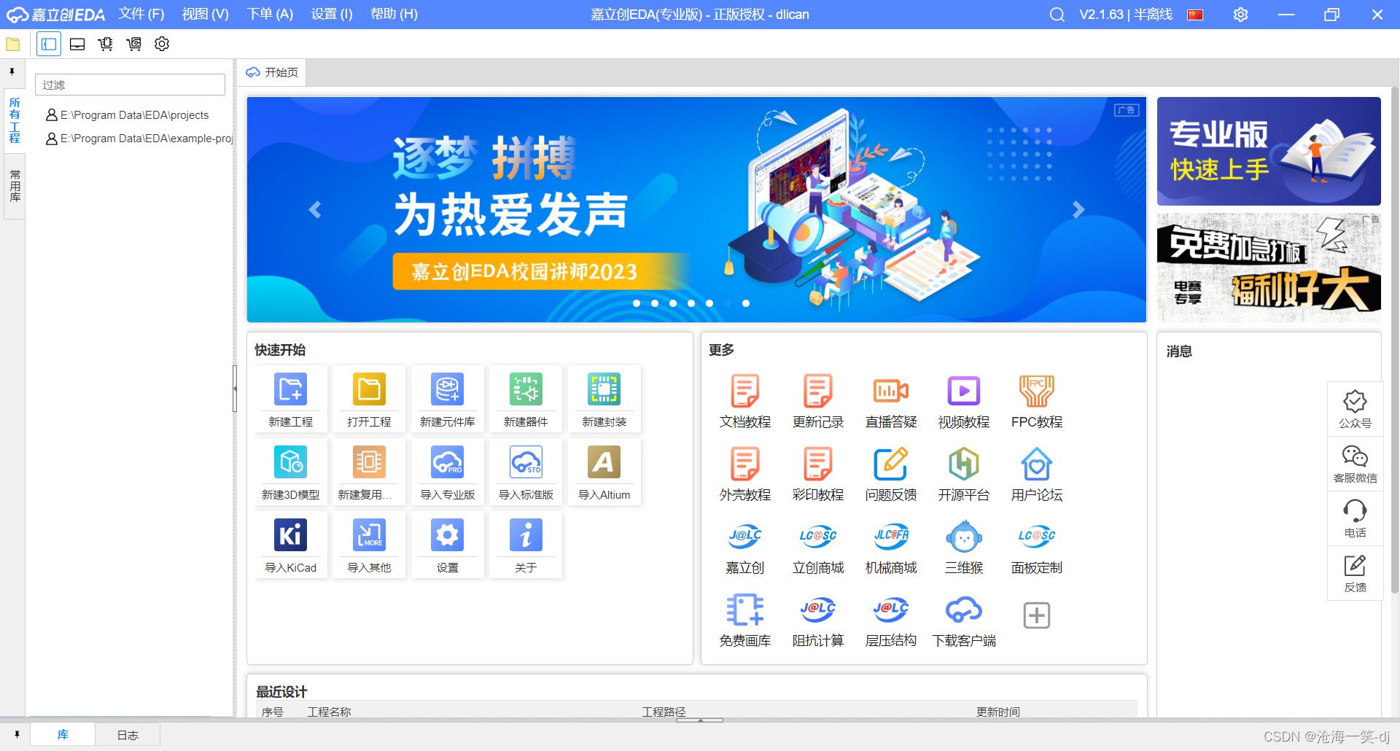
Task: Click the 新建封装 footprint icon
Action: click(604, 389)
